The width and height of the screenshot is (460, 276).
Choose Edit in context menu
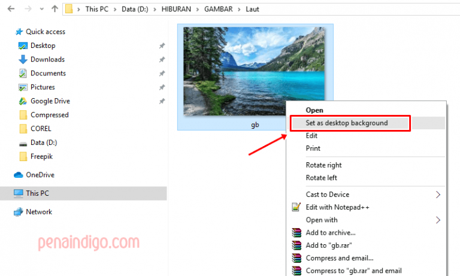[311, 135]
